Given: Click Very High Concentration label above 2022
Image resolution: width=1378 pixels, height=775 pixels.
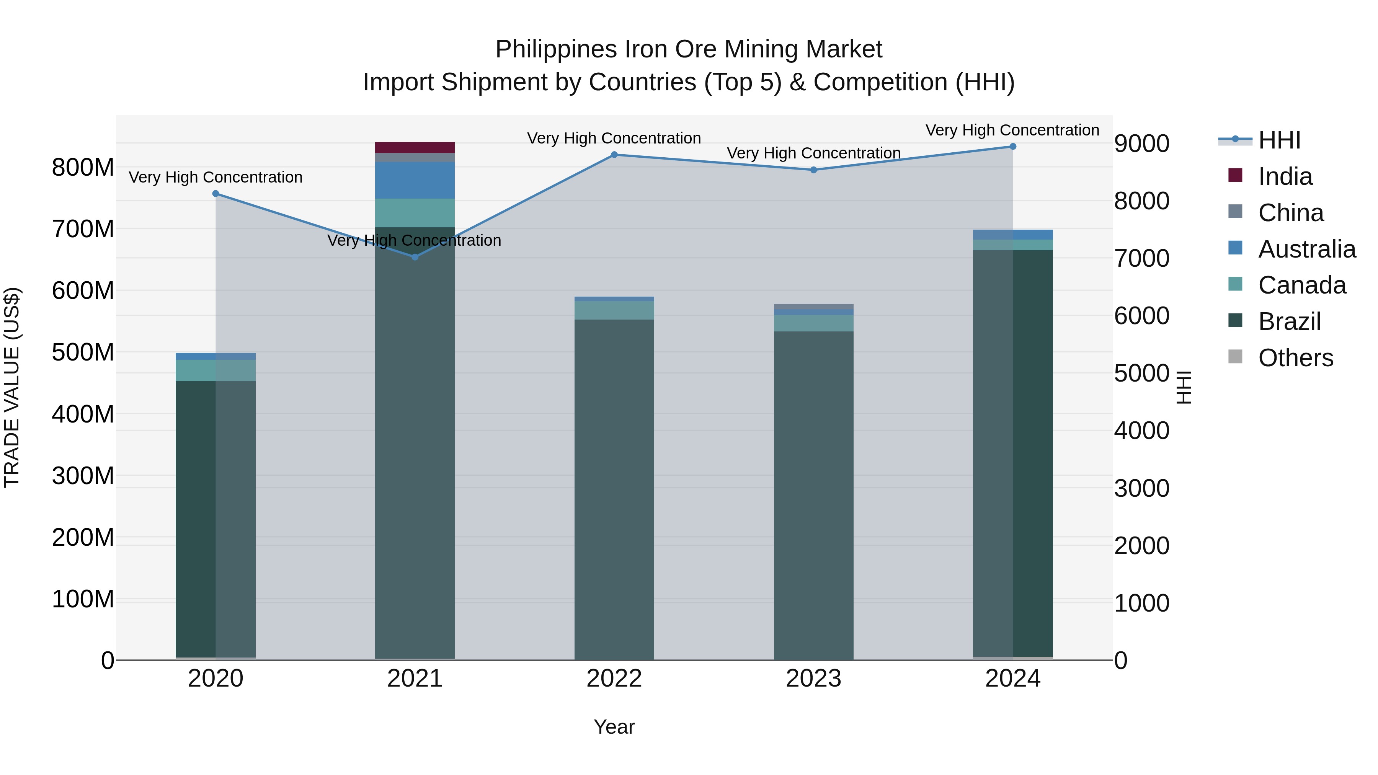Looking at the screenshot, I should point(614,138).
